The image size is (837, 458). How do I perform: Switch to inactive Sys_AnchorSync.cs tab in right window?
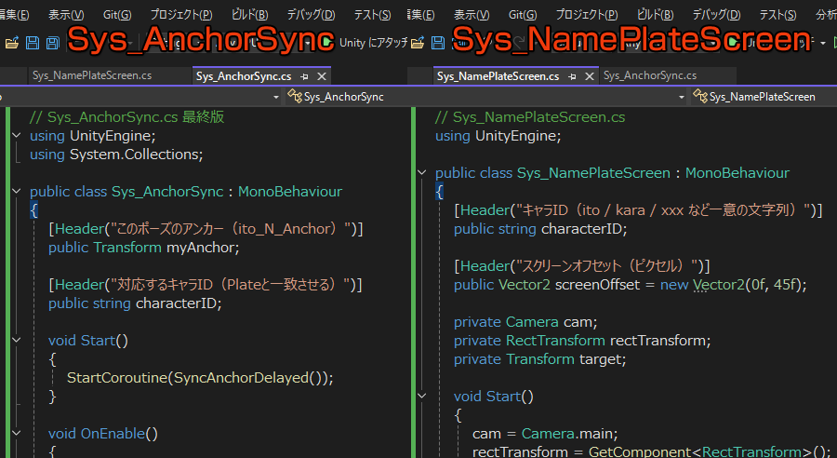pos(649,76)
